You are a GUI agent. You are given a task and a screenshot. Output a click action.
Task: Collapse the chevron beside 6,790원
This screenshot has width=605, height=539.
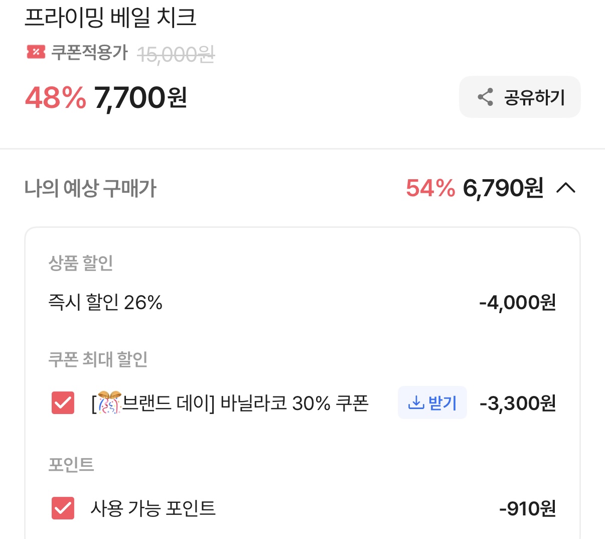566,188
